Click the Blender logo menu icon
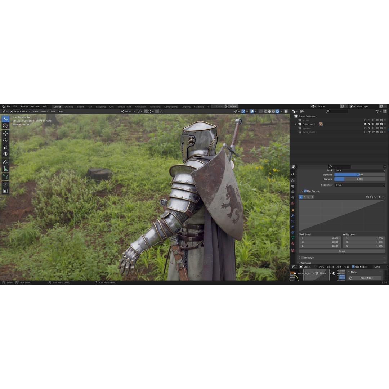The height and width of the screenshot is (389, 389). (4, 106)
